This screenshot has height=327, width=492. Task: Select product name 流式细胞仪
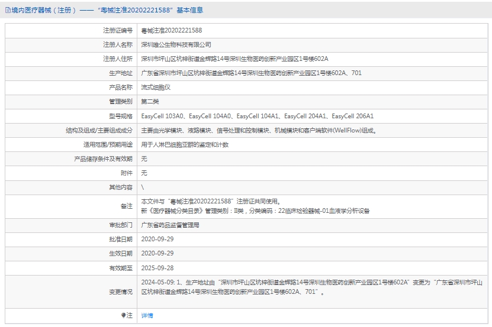tap(156, 87)
